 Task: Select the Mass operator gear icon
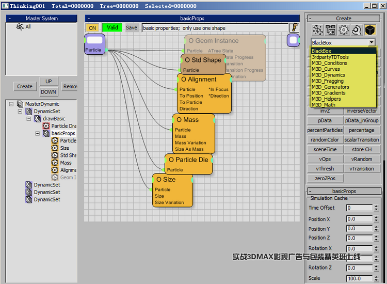(55, 163)
